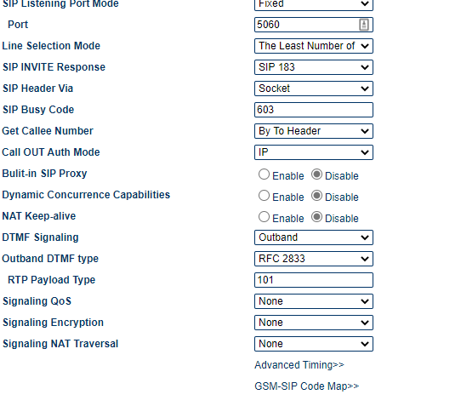Open SIP INVITE Response dropdown

click(x=314, y=67)
